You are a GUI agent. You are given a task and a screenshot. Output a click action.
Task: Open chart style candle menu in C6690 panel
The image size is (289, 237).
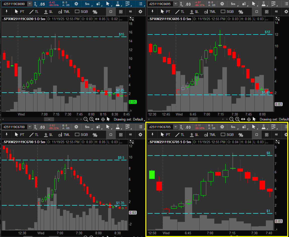pyautogui.click(x=98, y=4)
